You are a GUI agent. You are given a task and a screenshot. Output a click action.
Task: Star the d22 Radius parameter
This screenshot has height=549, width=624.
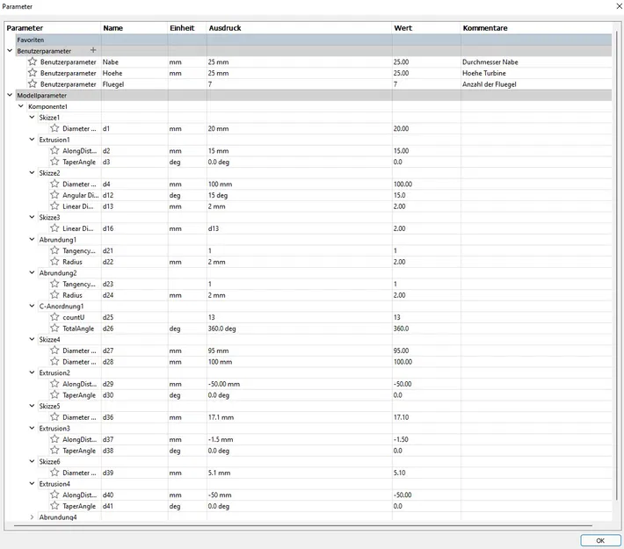tap(54, 262)
